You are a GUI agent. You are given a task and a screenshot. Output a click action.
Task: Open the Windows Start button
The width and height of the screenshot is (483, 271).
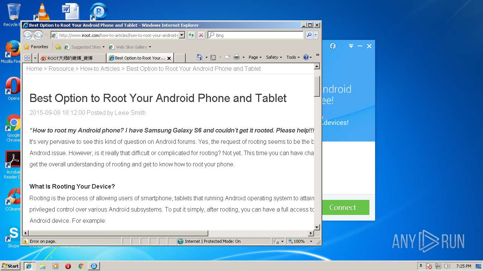tap(11, 266)
